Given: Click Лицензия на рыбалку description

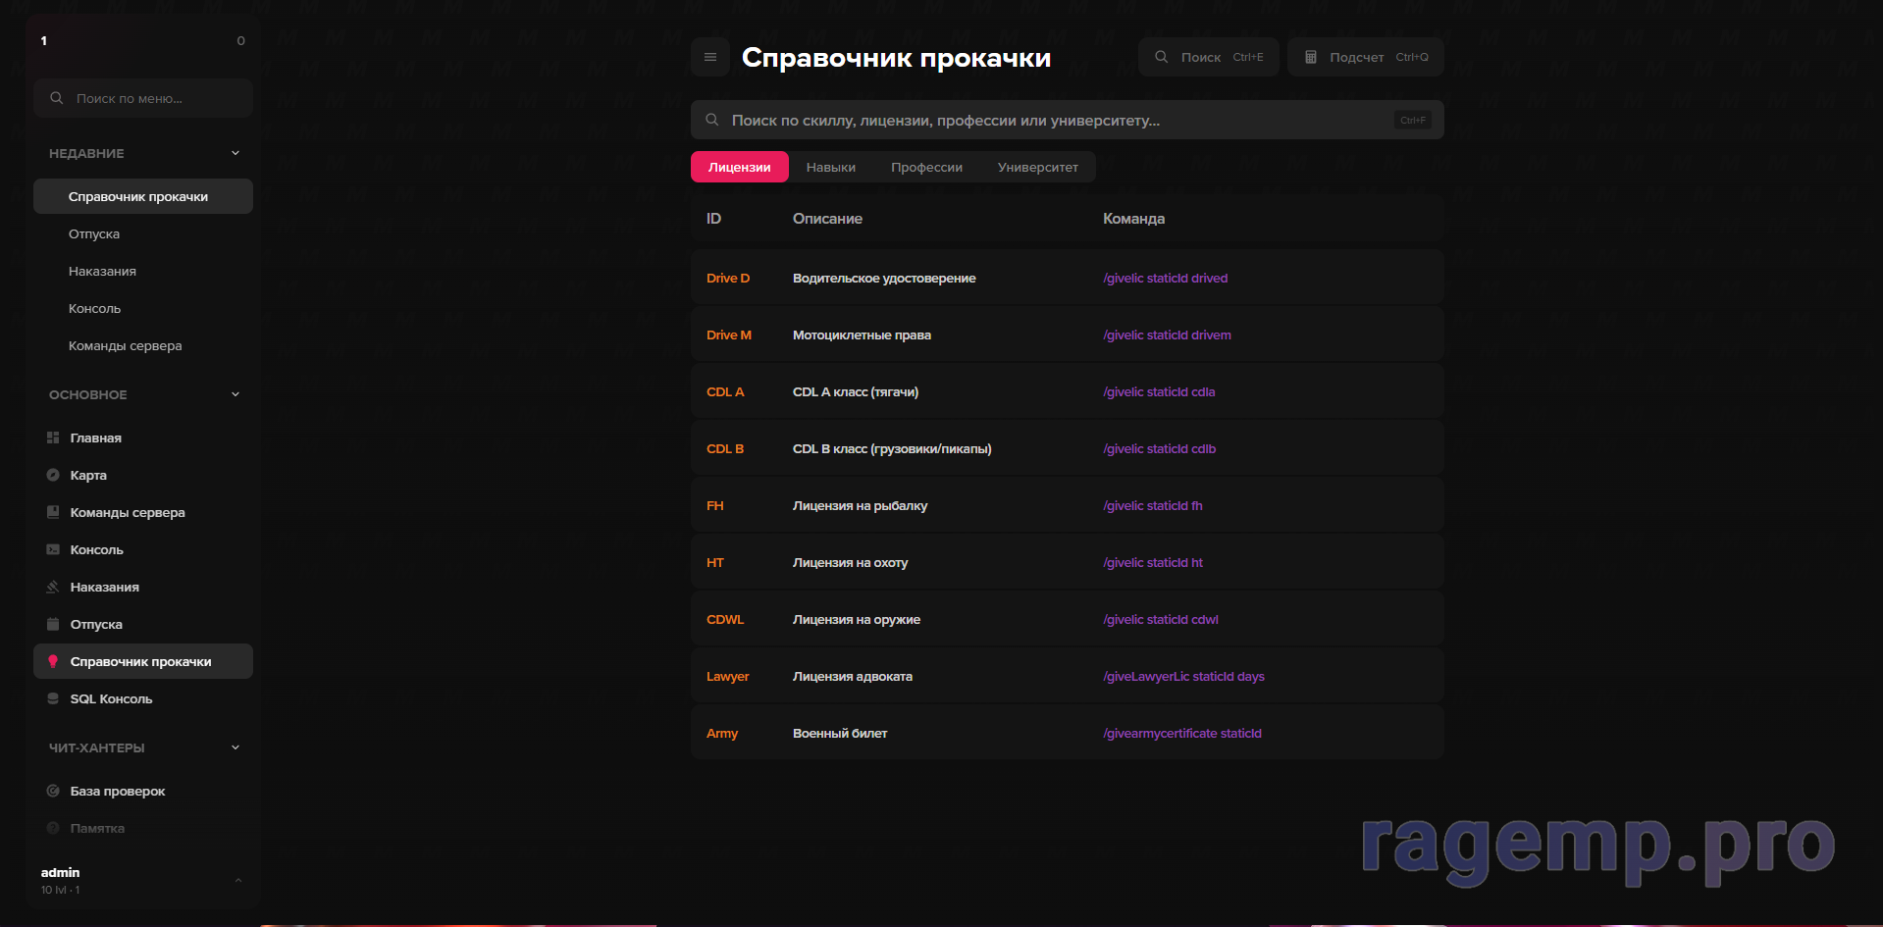Looking at the screenshot, I should pyautogui.click(x=860, y=506).
